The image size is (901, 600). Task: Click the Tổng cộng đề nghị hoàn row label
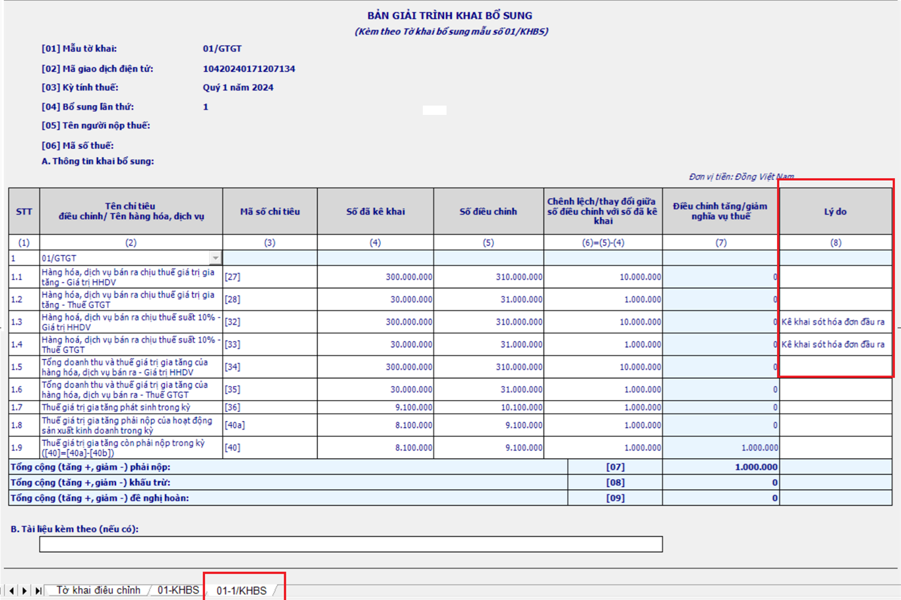pyautogui.click(x=100, y=498)
